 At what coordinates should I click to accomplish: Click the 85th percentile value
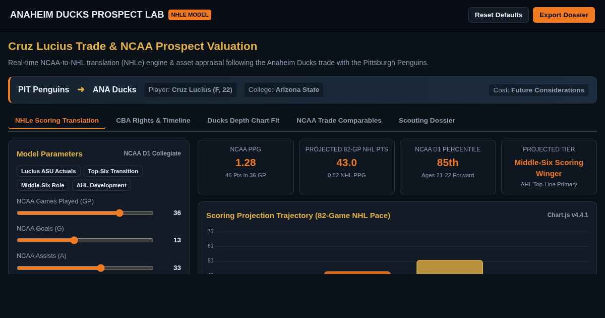pyautogui.click(x=448, y=163)
